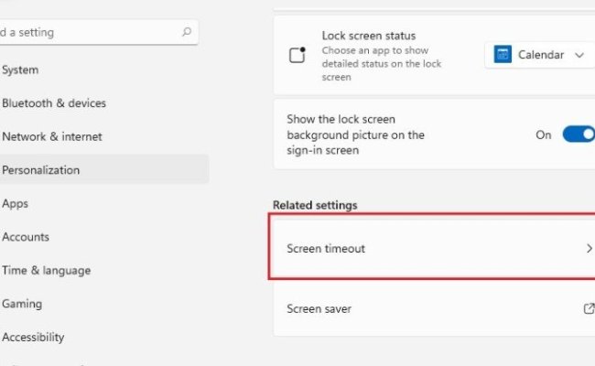
Task: Turn off lock screen background picture toggle
Action: [579, 135]
